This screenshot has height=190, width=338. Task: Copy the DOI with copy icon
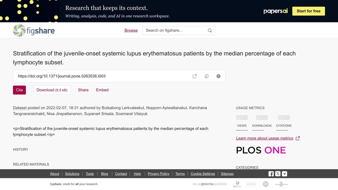tap(206, 76)
